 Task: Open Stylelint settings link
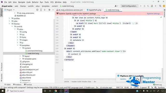click(154, 14)
